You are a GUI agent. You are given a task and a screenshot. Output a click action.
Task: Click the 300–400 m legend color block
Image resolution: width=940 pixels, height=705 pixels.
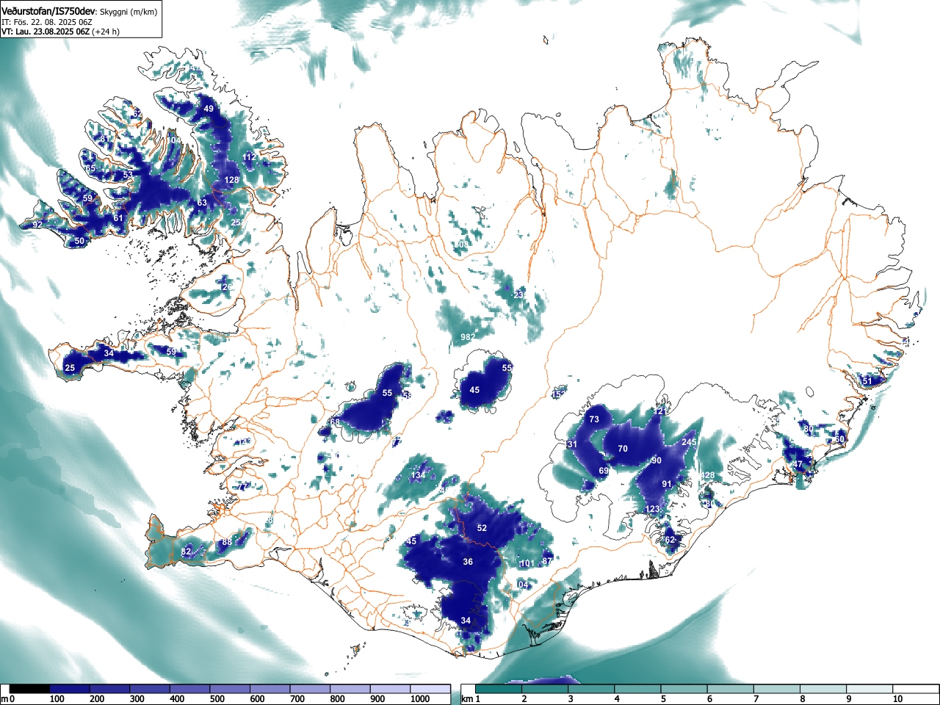tap(150, 689)
